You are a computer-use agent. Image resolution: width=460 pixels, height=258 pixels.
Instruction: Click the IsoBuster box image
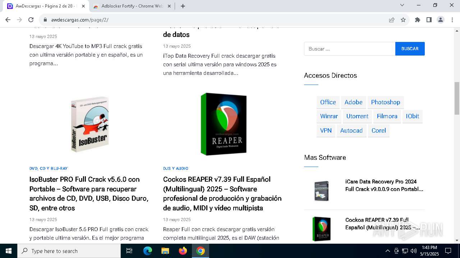click(90, 124)
